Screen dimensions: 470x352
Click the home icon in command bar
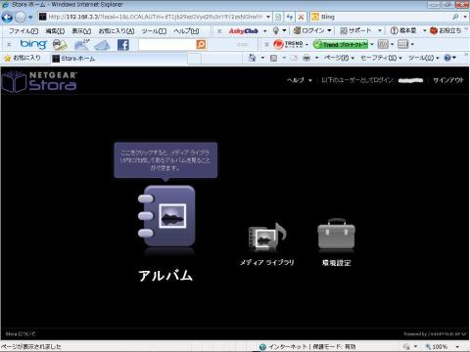pyautogui.click(x=252, y=58)
